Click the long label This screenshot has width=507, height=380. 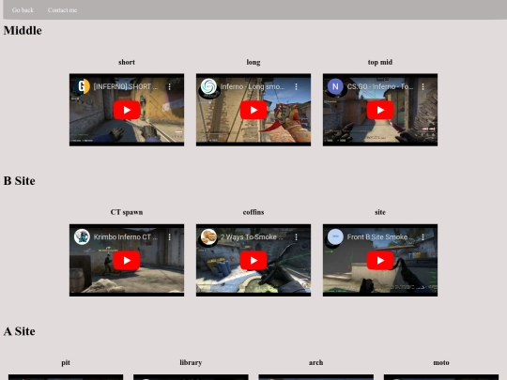point(253,62)
